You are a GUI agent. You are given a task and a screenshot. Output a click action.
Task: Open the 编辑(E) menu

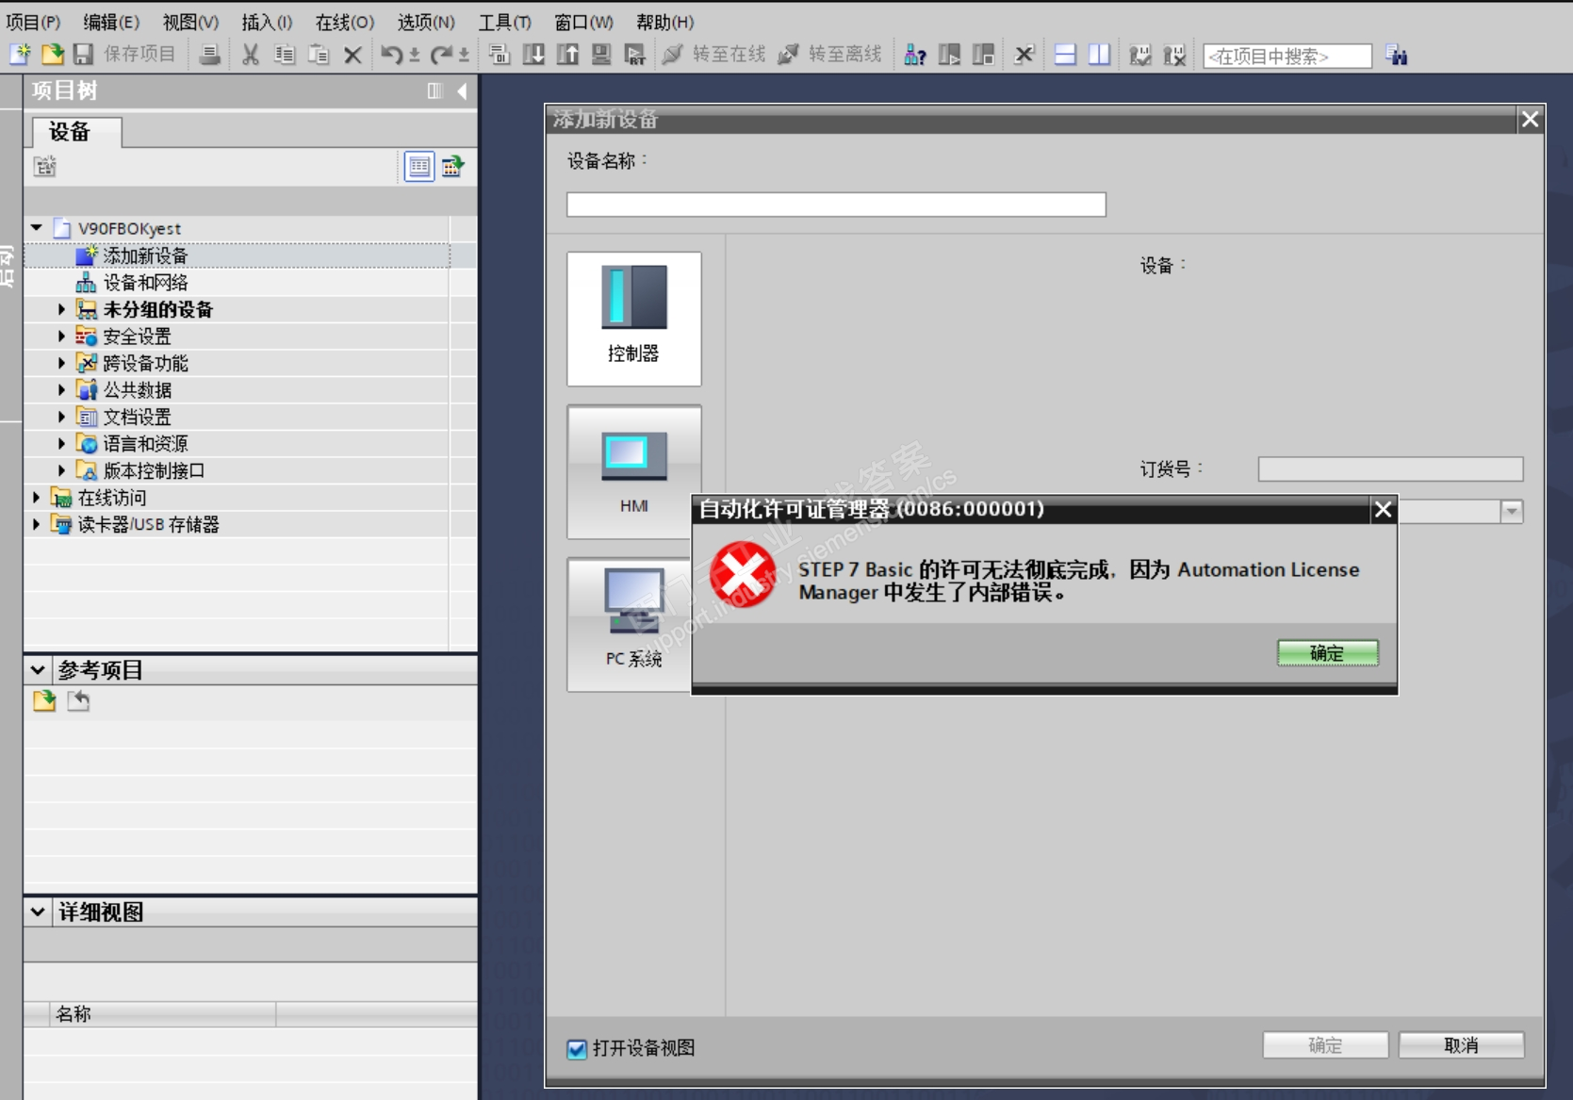[x=111, y=22]
